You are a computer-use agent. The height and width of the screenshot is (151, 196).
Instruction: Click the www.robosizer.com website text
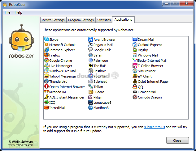point(21,145)
